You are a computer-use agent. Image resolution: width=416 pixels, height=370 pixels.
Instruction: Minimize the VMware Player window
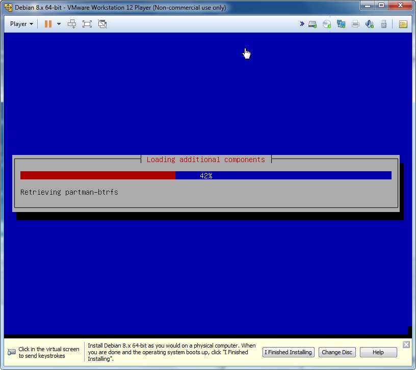(368, 6)
